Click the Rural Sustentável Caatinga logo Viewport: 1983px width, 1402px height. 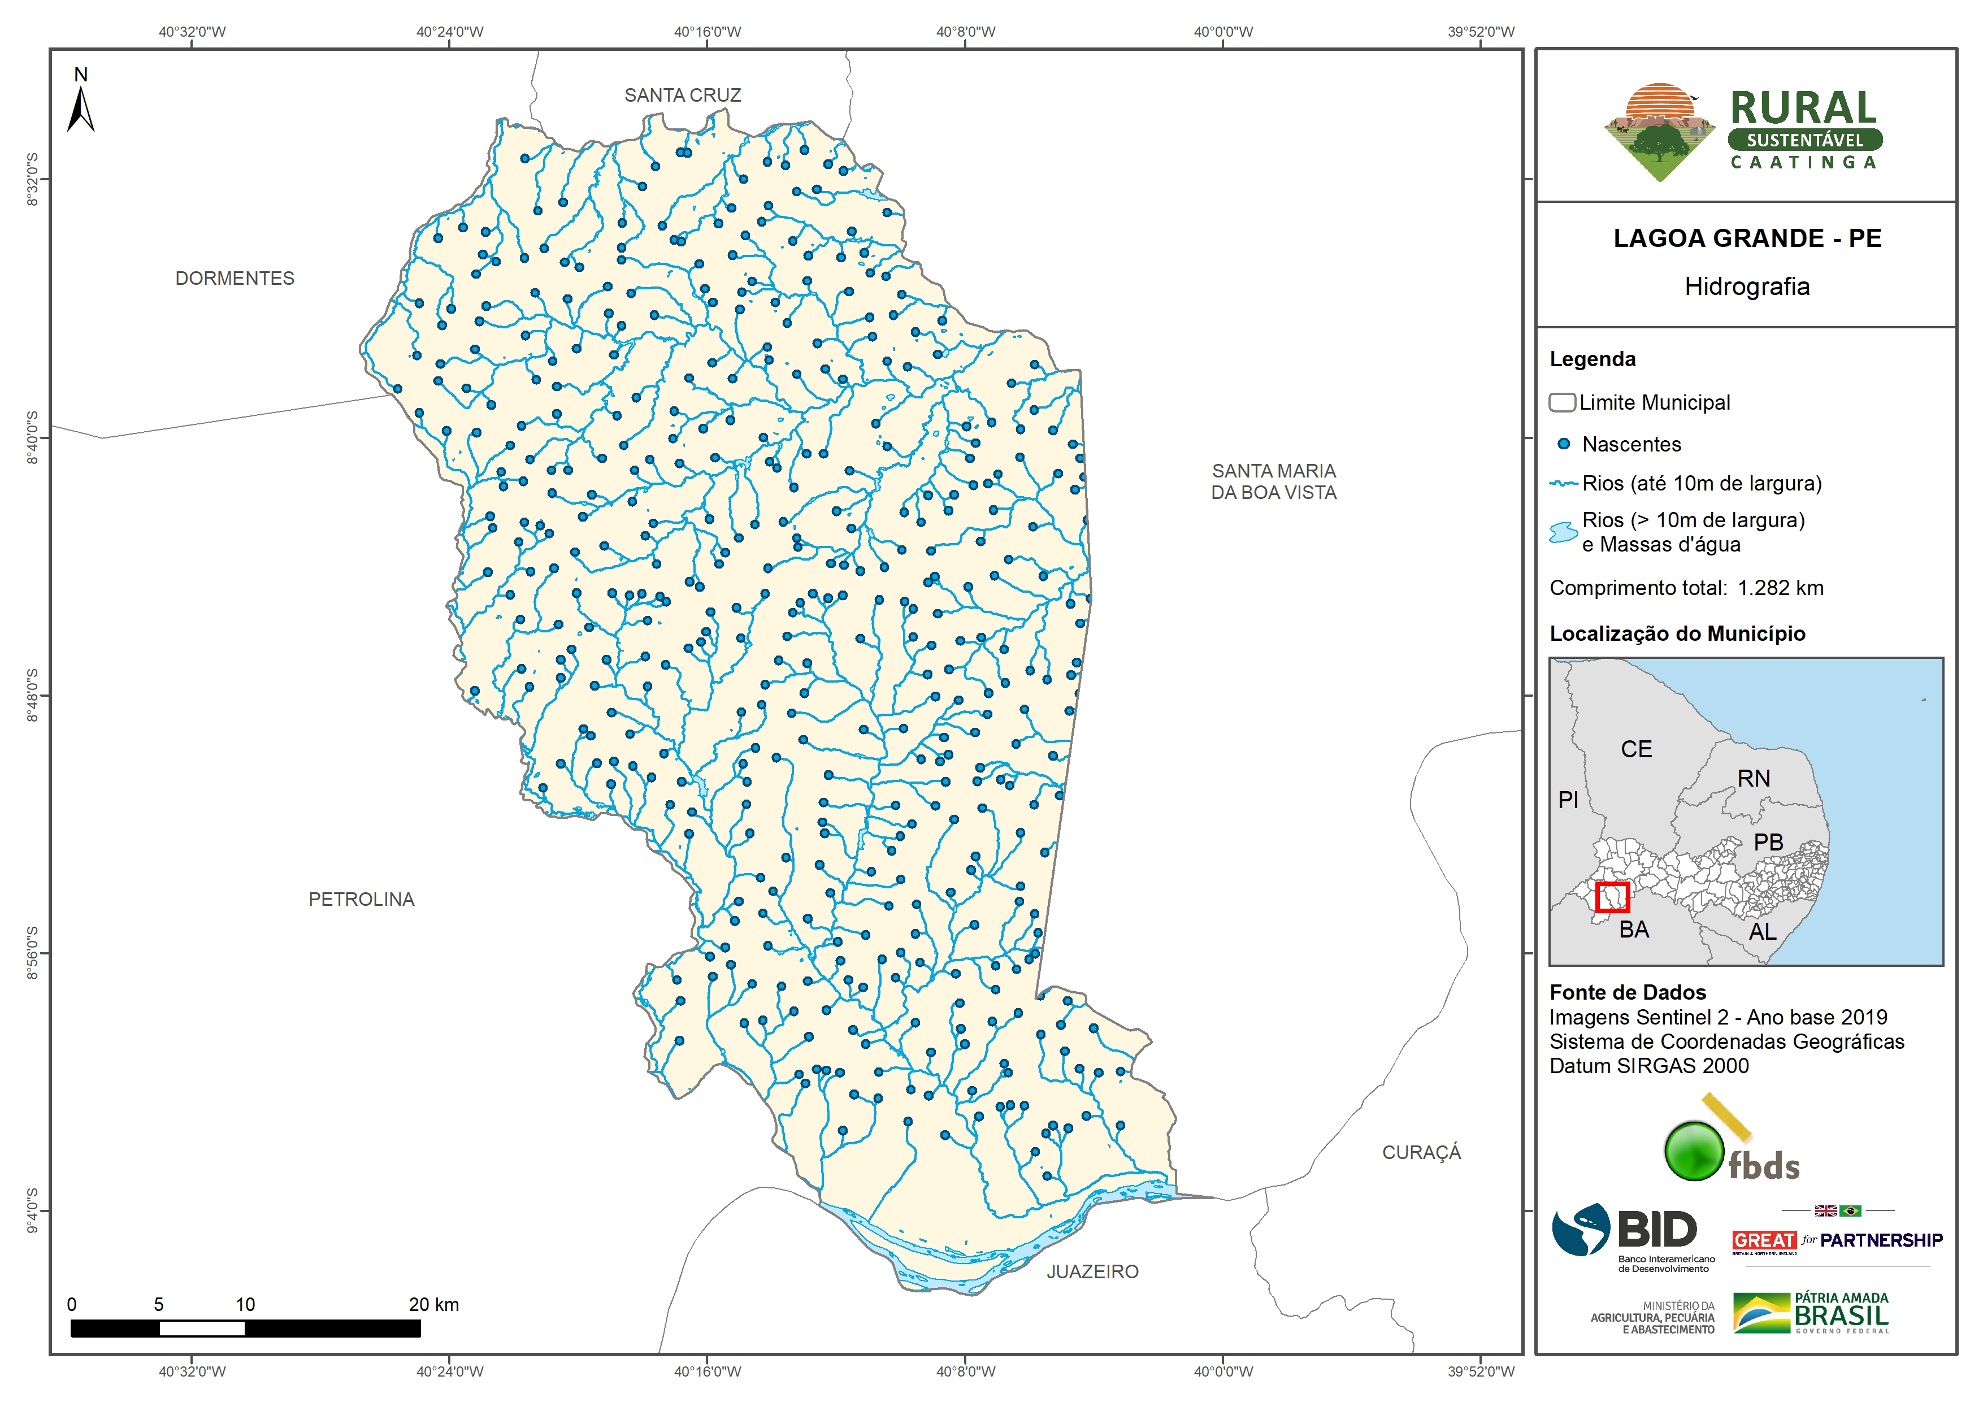pos(1745,131)
